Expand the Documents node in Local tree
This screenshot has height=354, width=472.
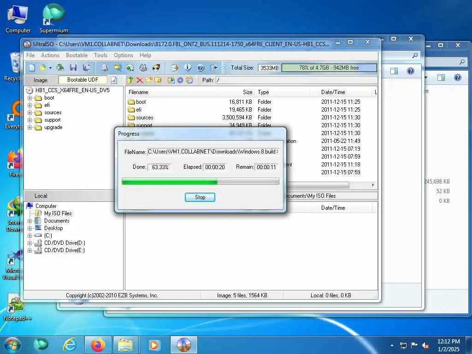[x=29, y=221]
